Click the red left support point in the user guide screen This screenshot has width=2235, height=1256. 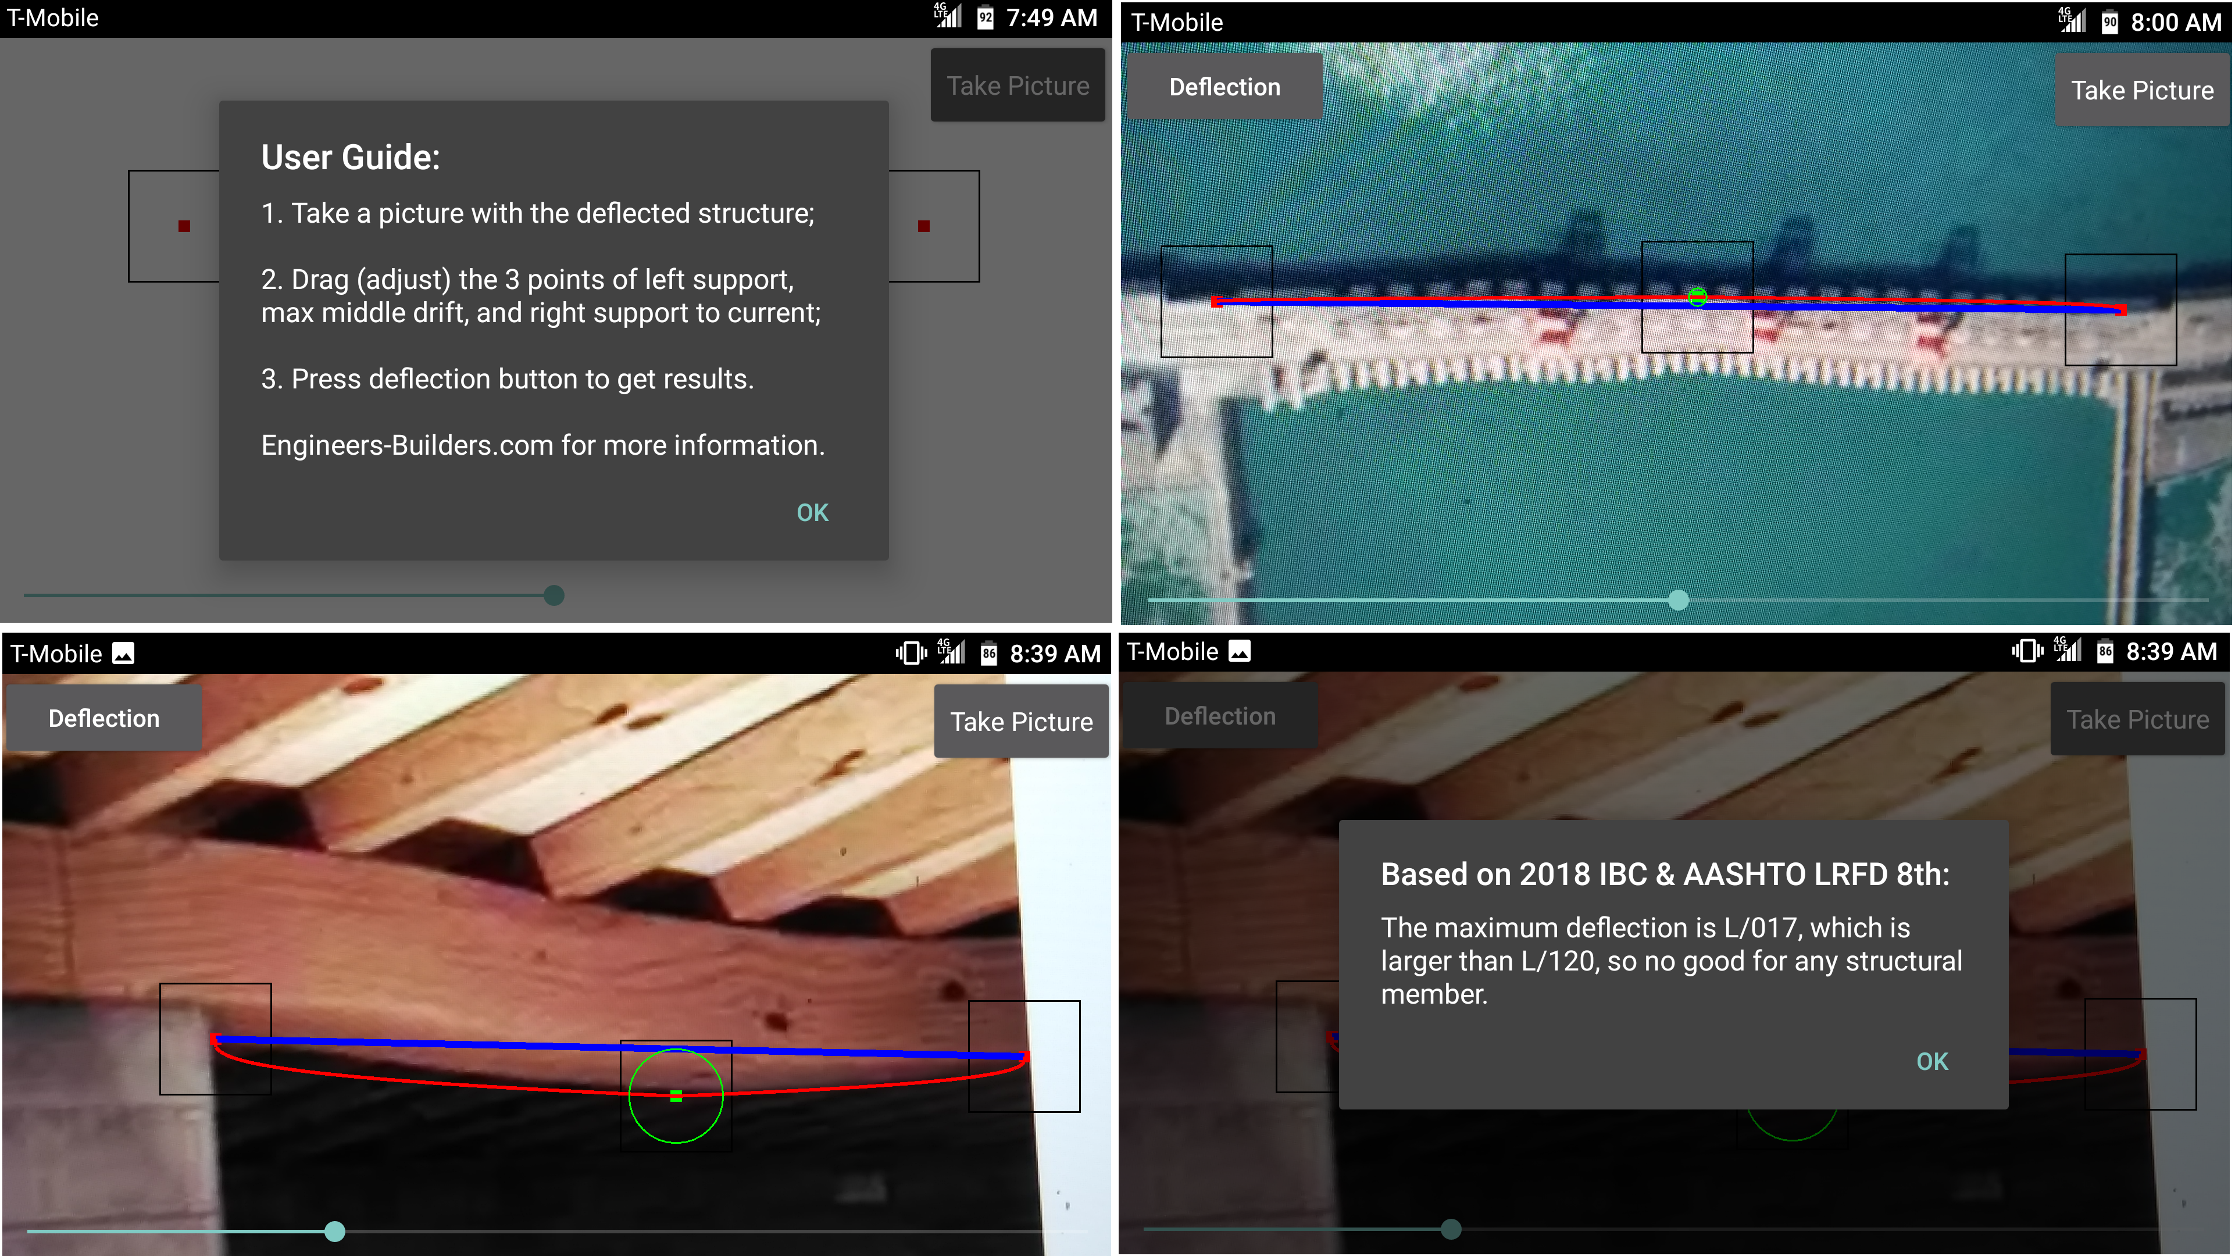pyautogui.click(x=184, y=227)
